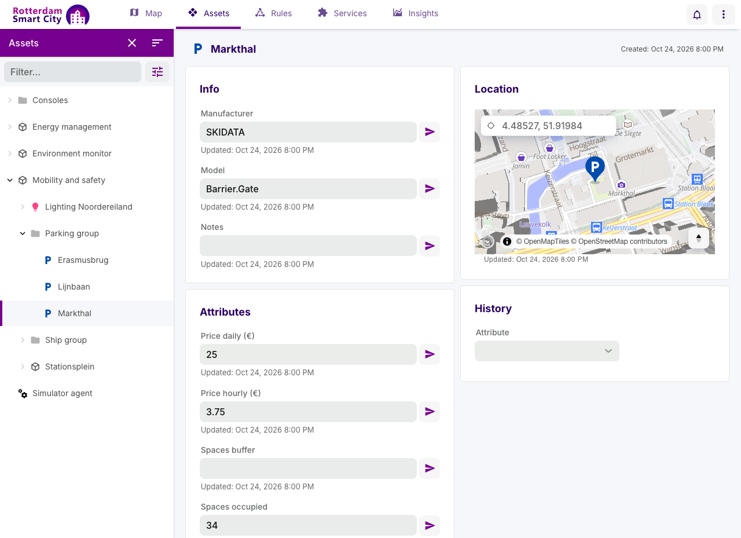Expand the Environment monitor node
The width and height of the screenshot is (741, 538).
click(10, 153)
